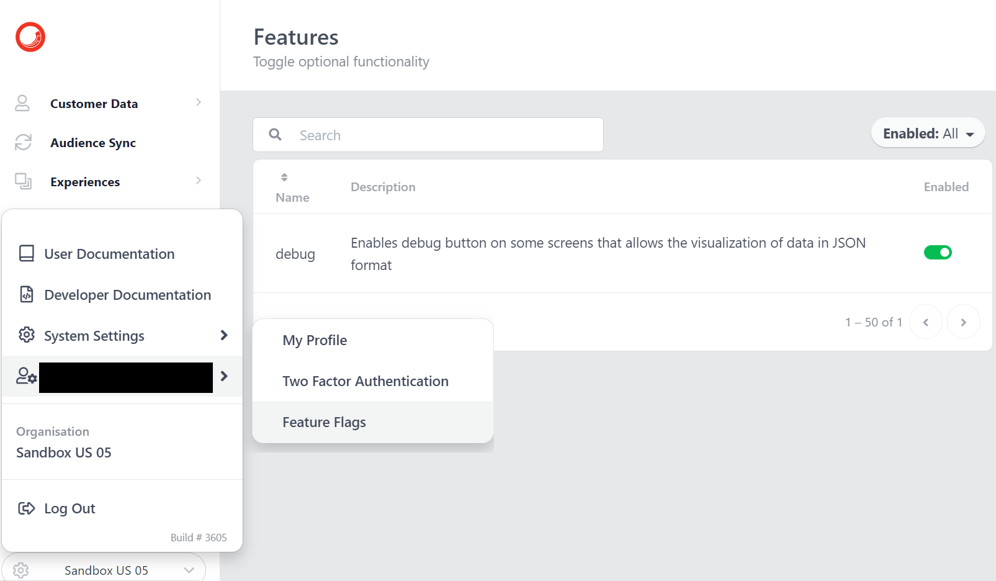The image size is (996, 581).
Task: Click the Experiences pages icon
Action: coord(23,181)
